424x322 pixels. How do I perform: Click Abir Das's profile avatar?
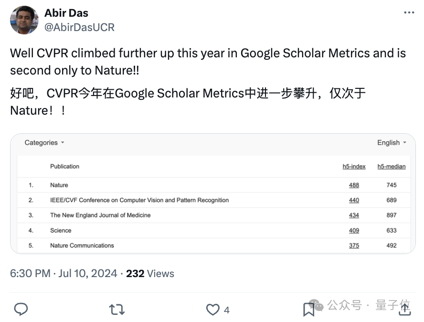tap(24, 20)
